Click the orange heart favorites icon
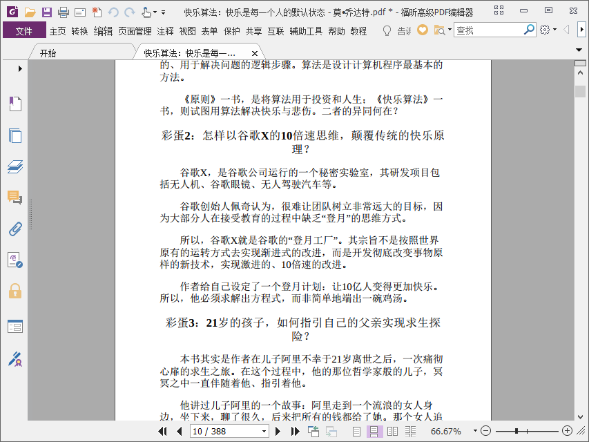The height and width of the screenshot is (442, 589). pos(423,30)
